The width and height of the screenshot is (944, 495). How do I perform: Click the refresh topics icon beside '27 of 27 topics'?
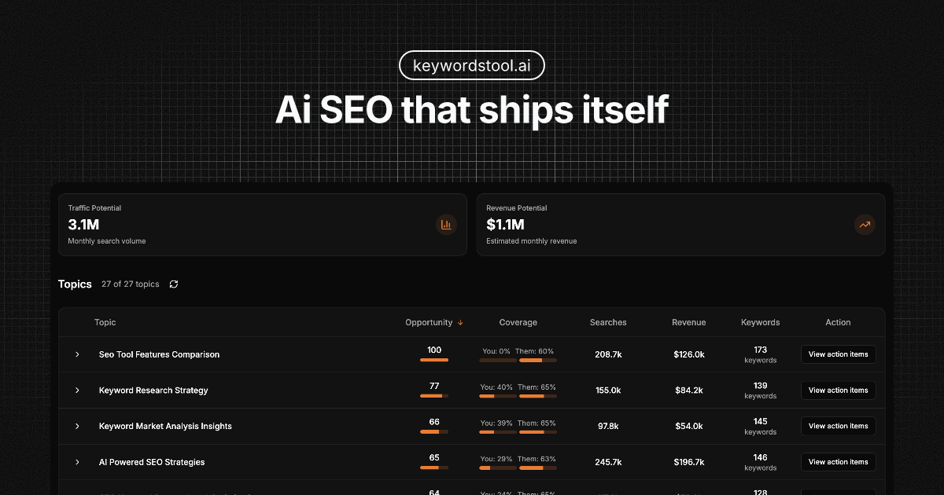tap(174, 284)
